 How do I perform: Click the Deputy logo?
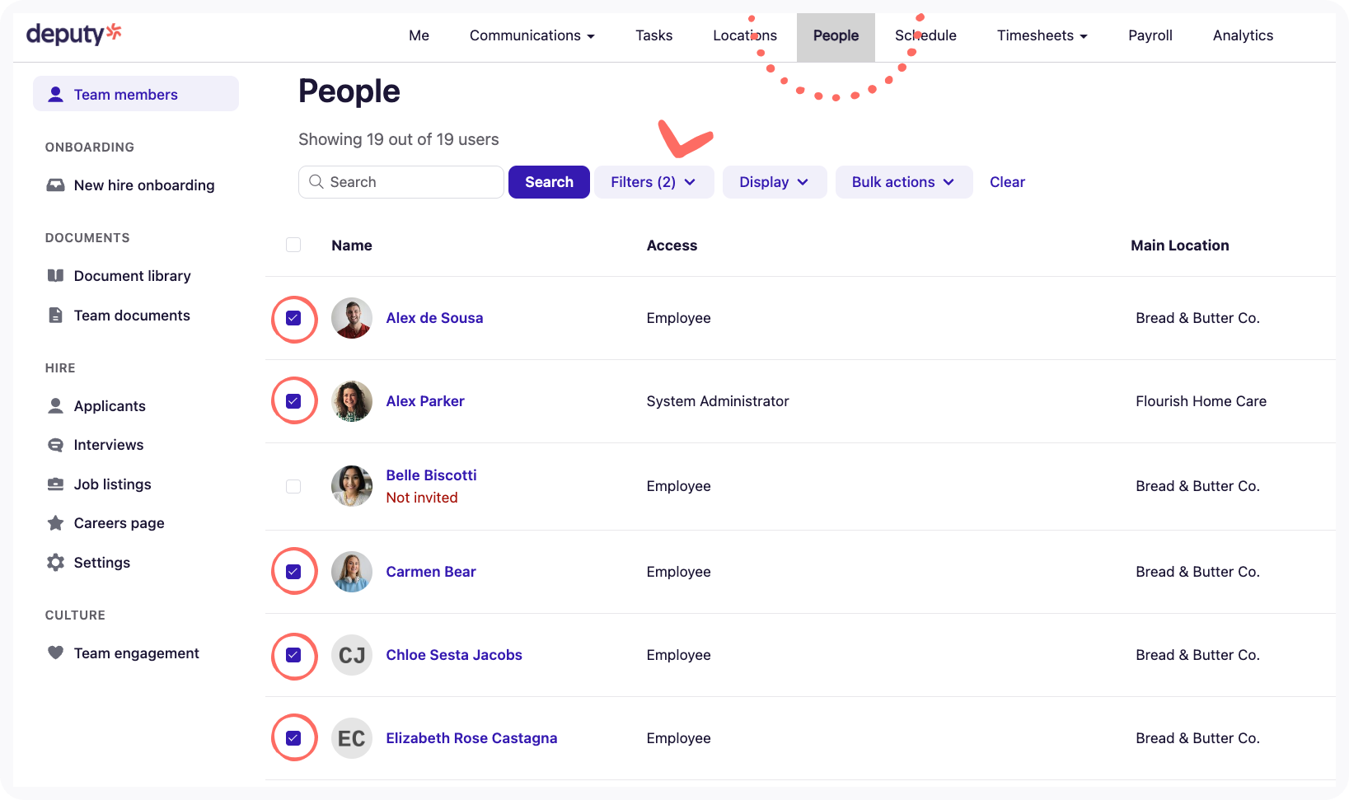(x=73, y=34)
